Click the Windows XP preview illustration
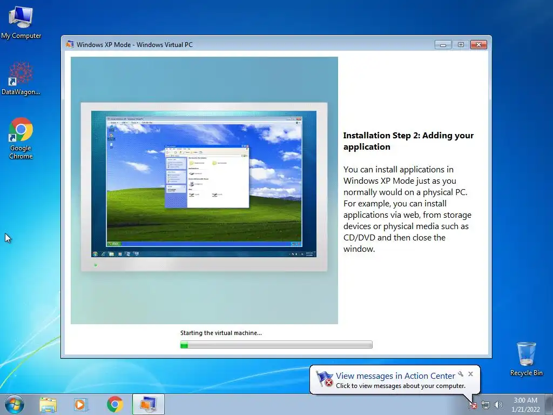Image resolution: width=553 pixels, height=415 pixels. point(204,190)
